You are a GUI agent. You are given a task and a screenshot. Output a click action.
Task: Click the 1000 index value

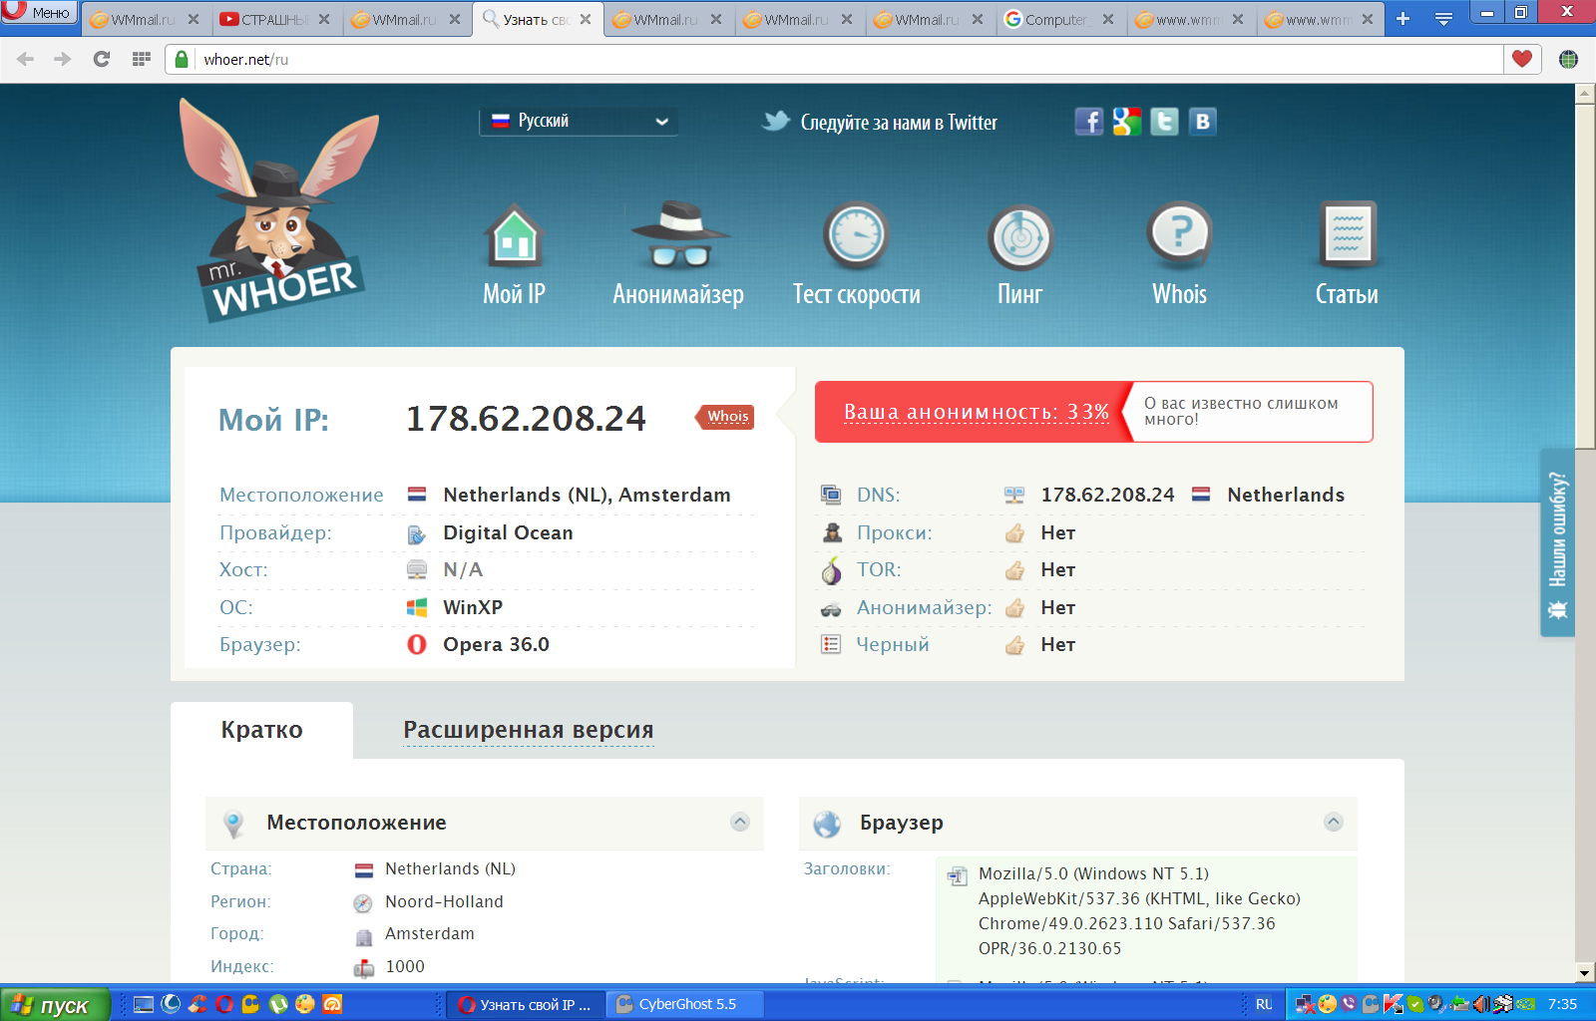[405, 966]
